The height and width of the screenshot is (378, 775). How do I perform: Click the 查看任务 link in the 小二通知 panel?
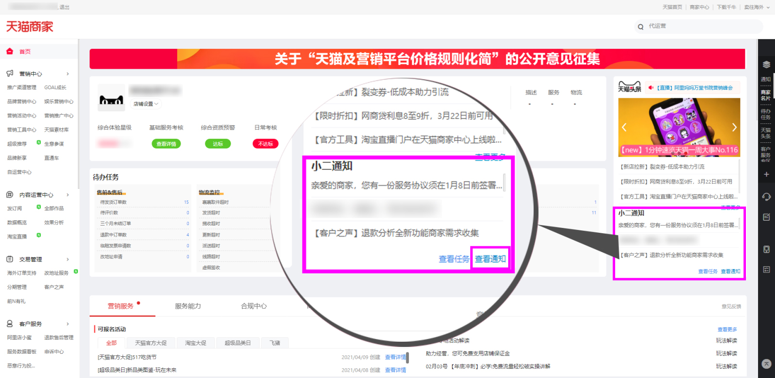(708, 272)
